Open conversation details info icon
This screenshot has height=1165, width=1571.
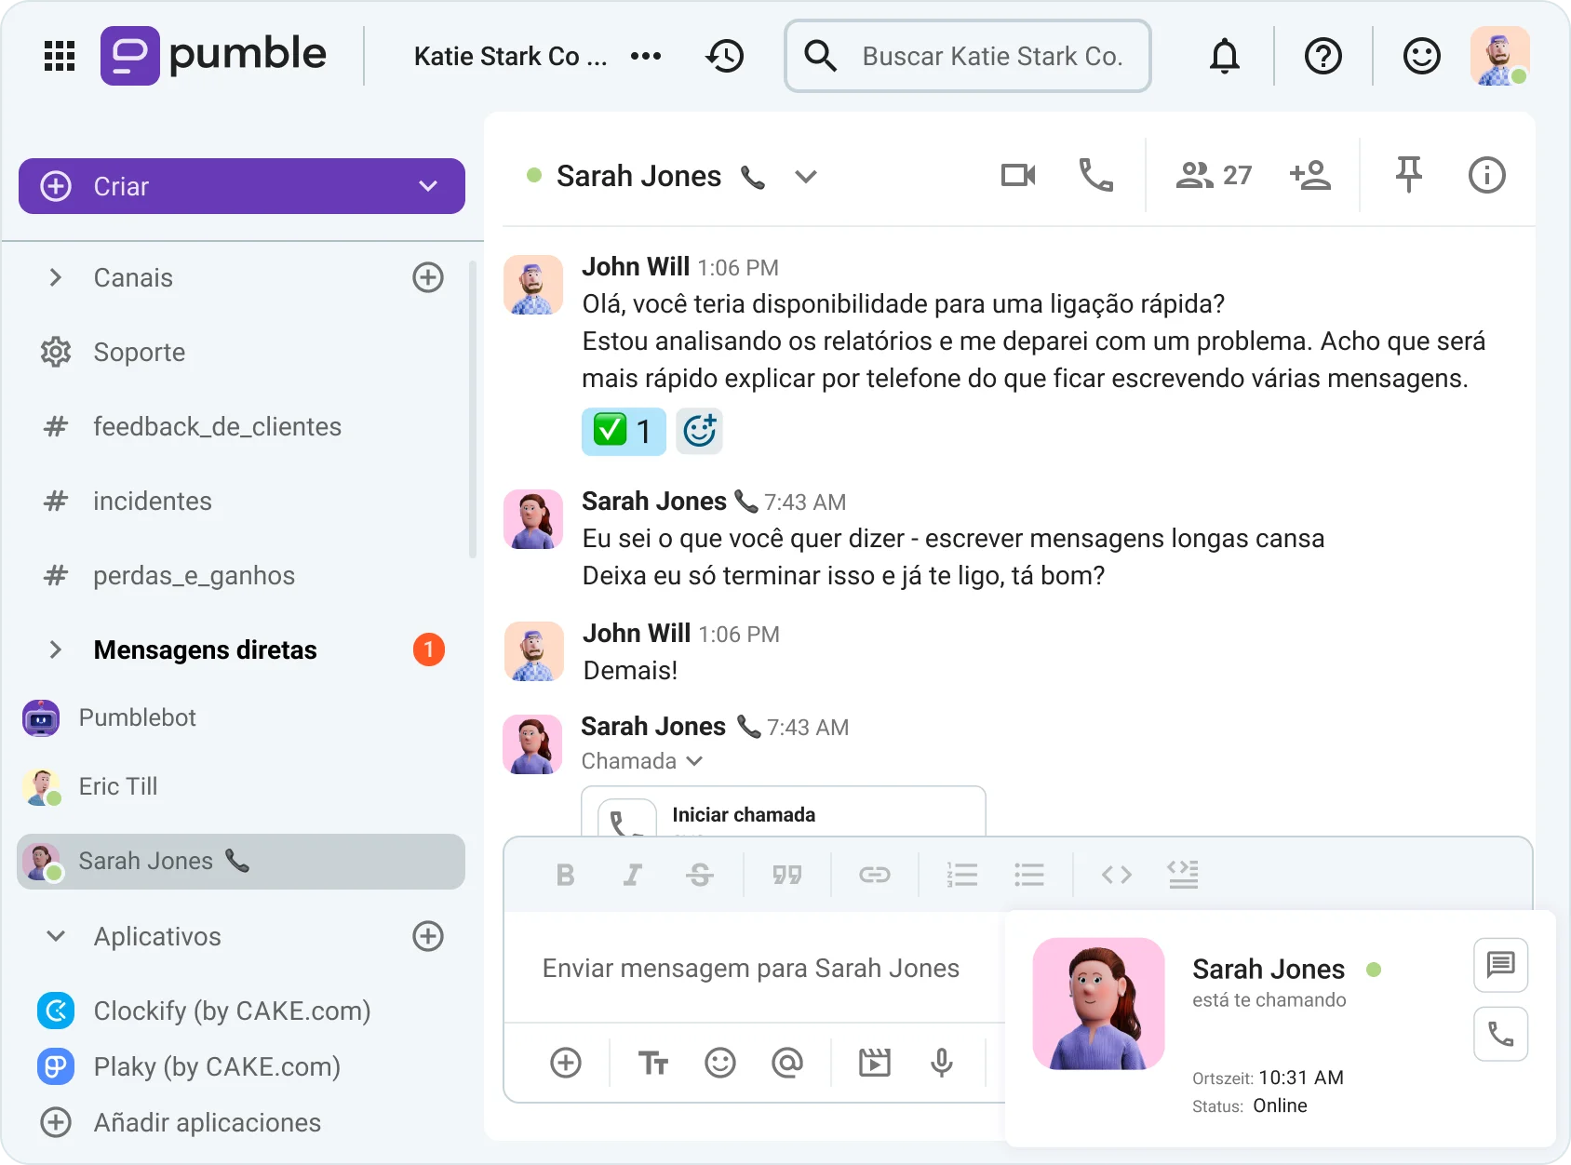pyautogui.click(x=1486, y=175)
